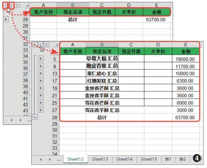
Task: Click 客户名称 header cell in front window
Action: click(73, 51)
